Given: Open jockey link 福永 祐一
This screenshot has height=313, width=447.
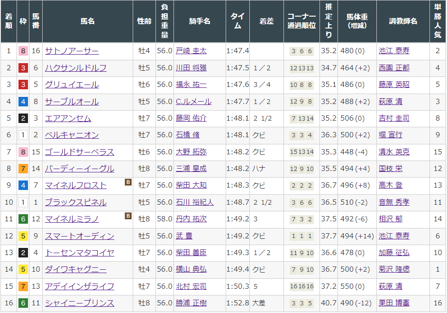Looking at the screenshot, I should click(191, 85).
